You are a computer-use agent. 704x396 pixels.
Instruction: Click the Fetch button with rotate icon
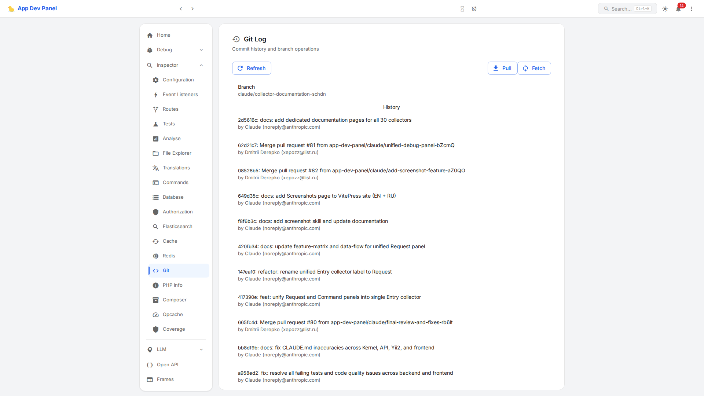coord(534,68)
